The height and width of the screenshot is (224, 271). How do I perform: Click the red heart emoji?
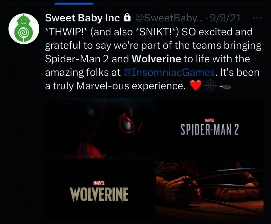click(x=196, y=85)
